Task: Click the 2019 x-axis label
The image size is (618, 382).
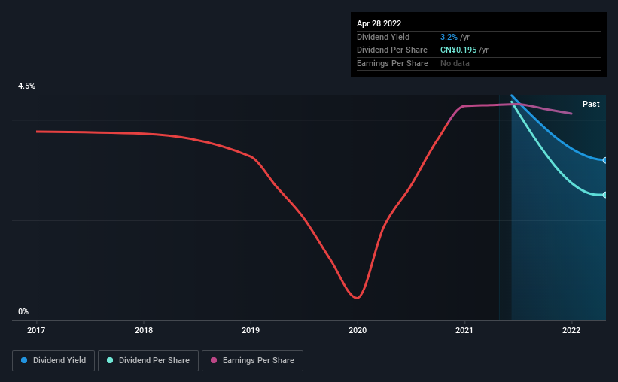Action: [x=251, y=330]
